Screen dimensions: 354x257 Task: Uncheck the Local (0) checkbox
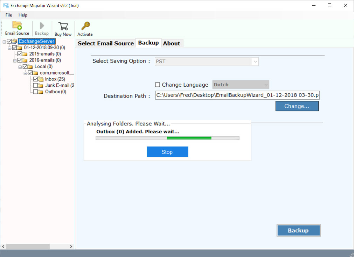(25, 66)
